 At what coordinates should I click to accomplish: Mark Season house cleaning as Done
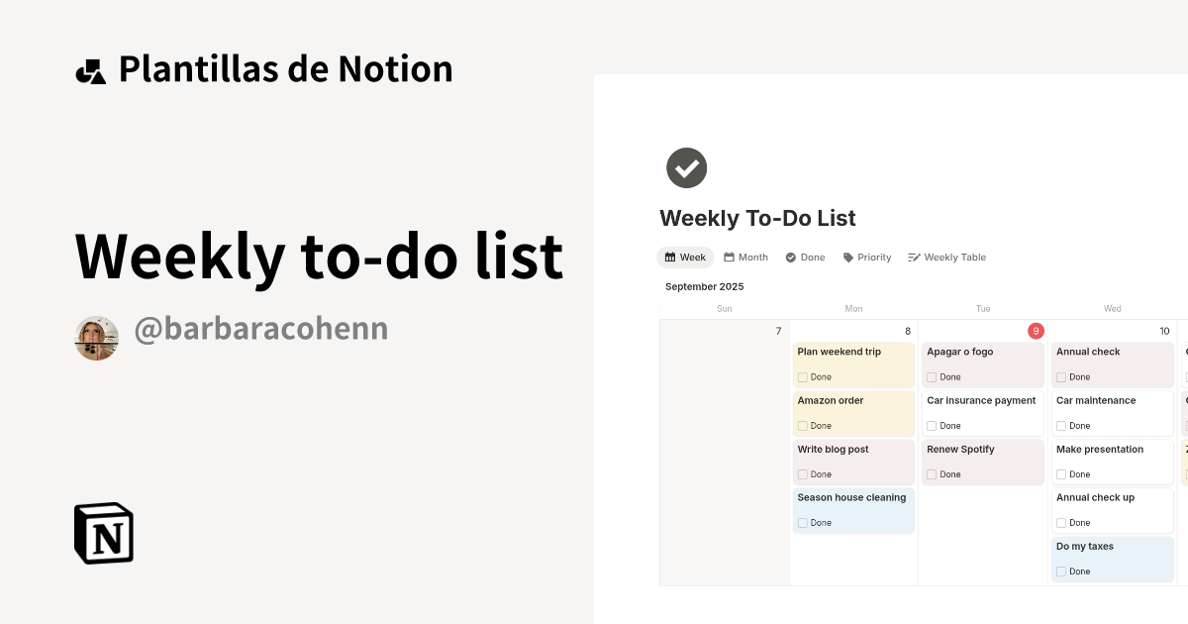coord(802,523)
